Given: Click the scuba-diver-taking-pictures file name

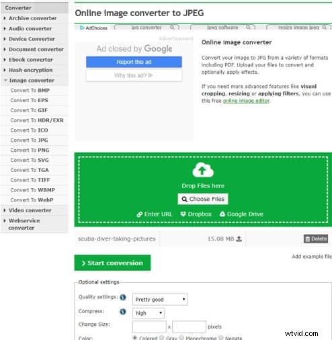Looking at the screenshot, I should 117,239.
